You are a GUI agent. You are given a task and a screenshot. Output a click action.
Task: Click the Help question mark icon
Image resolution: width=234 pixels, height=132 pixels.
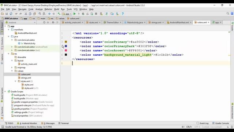[x=122, y=14]
